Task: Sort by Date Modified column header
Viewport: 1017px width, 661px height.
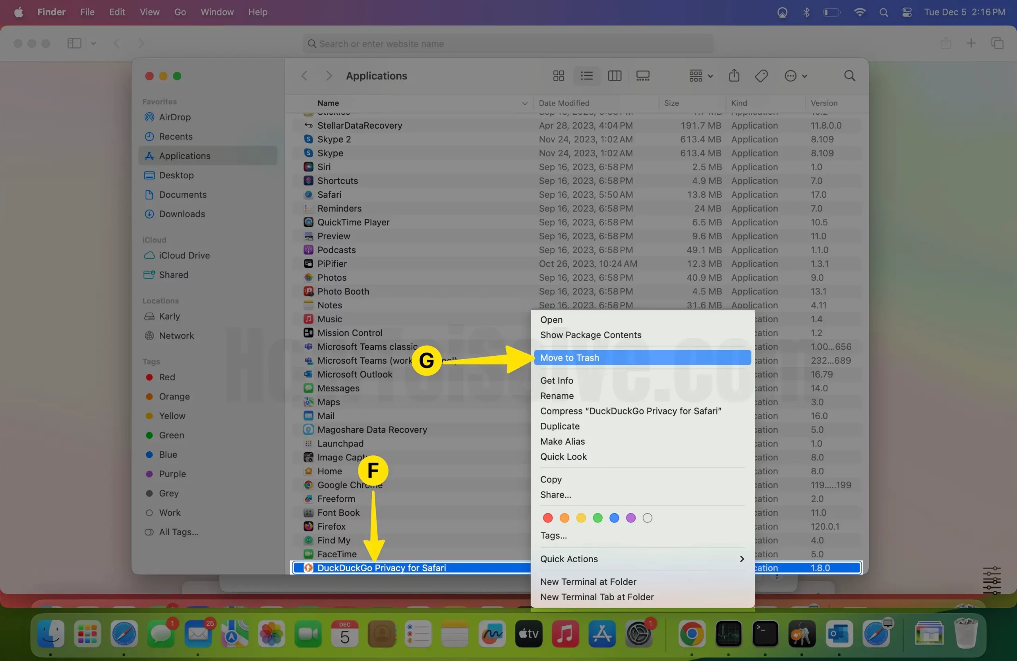Action: click(596, 103)
